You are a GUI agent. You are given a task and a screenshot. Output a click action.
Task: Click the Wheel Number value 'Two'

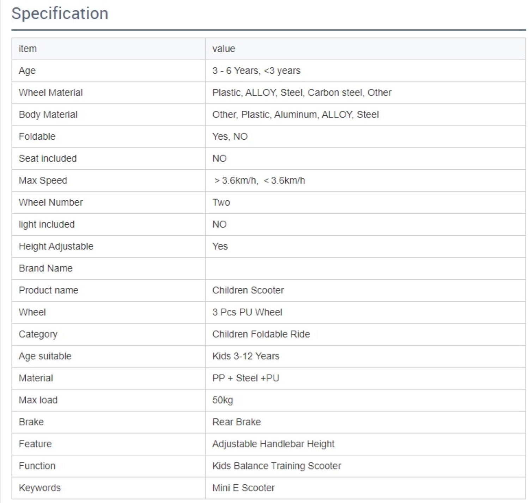pyautogui.click(x=221, y=202)
